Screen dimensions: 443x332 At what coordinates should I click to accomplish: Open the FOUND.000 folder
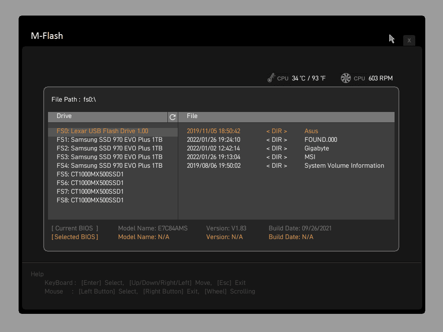click(x=321, y=140)
